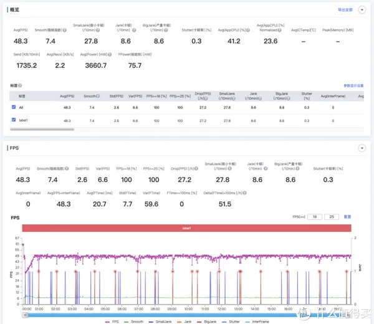This screenshot has width=374, height=324.
Task: Grab the left handle of time range slider
Action: click(x=25, y=315)
